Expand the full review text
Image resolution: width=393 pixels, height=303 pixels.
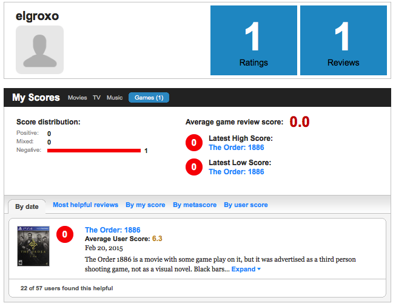(x=246, y=269)
